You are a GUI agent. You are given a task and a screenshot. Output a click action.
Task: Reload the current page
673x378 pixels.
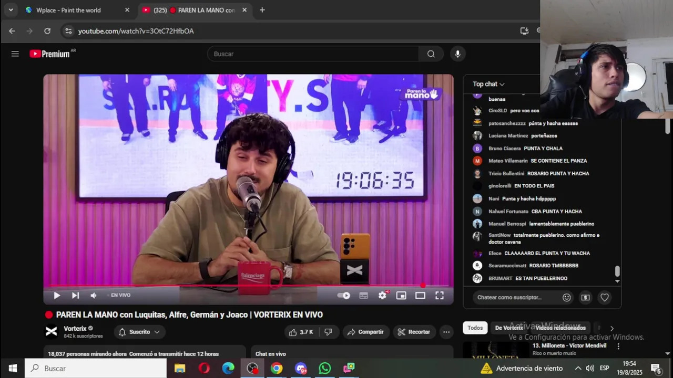[x=47, y=31]
